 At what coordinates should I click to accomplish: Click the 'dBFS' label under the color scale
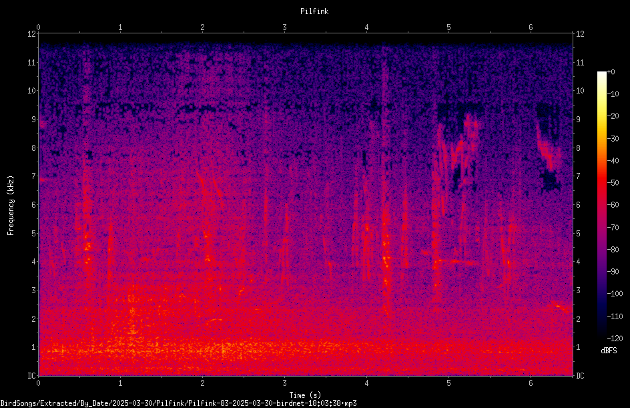point(609,351)
